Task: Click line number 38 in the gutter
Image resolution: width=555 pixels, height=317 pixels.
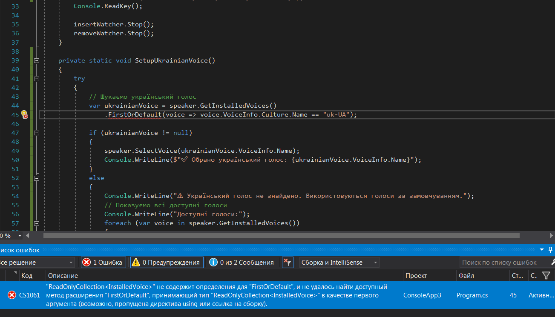Action: coord(15,51)
